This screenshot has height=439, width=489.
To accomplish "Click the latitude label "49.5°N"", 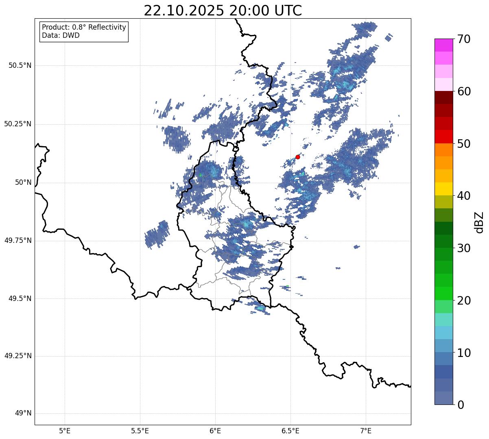I will 20,298.
